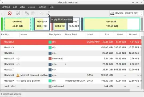
Task: Click the horizontal scrollbar below partition list
Action: pyautogui.click(x=65, y=90)
